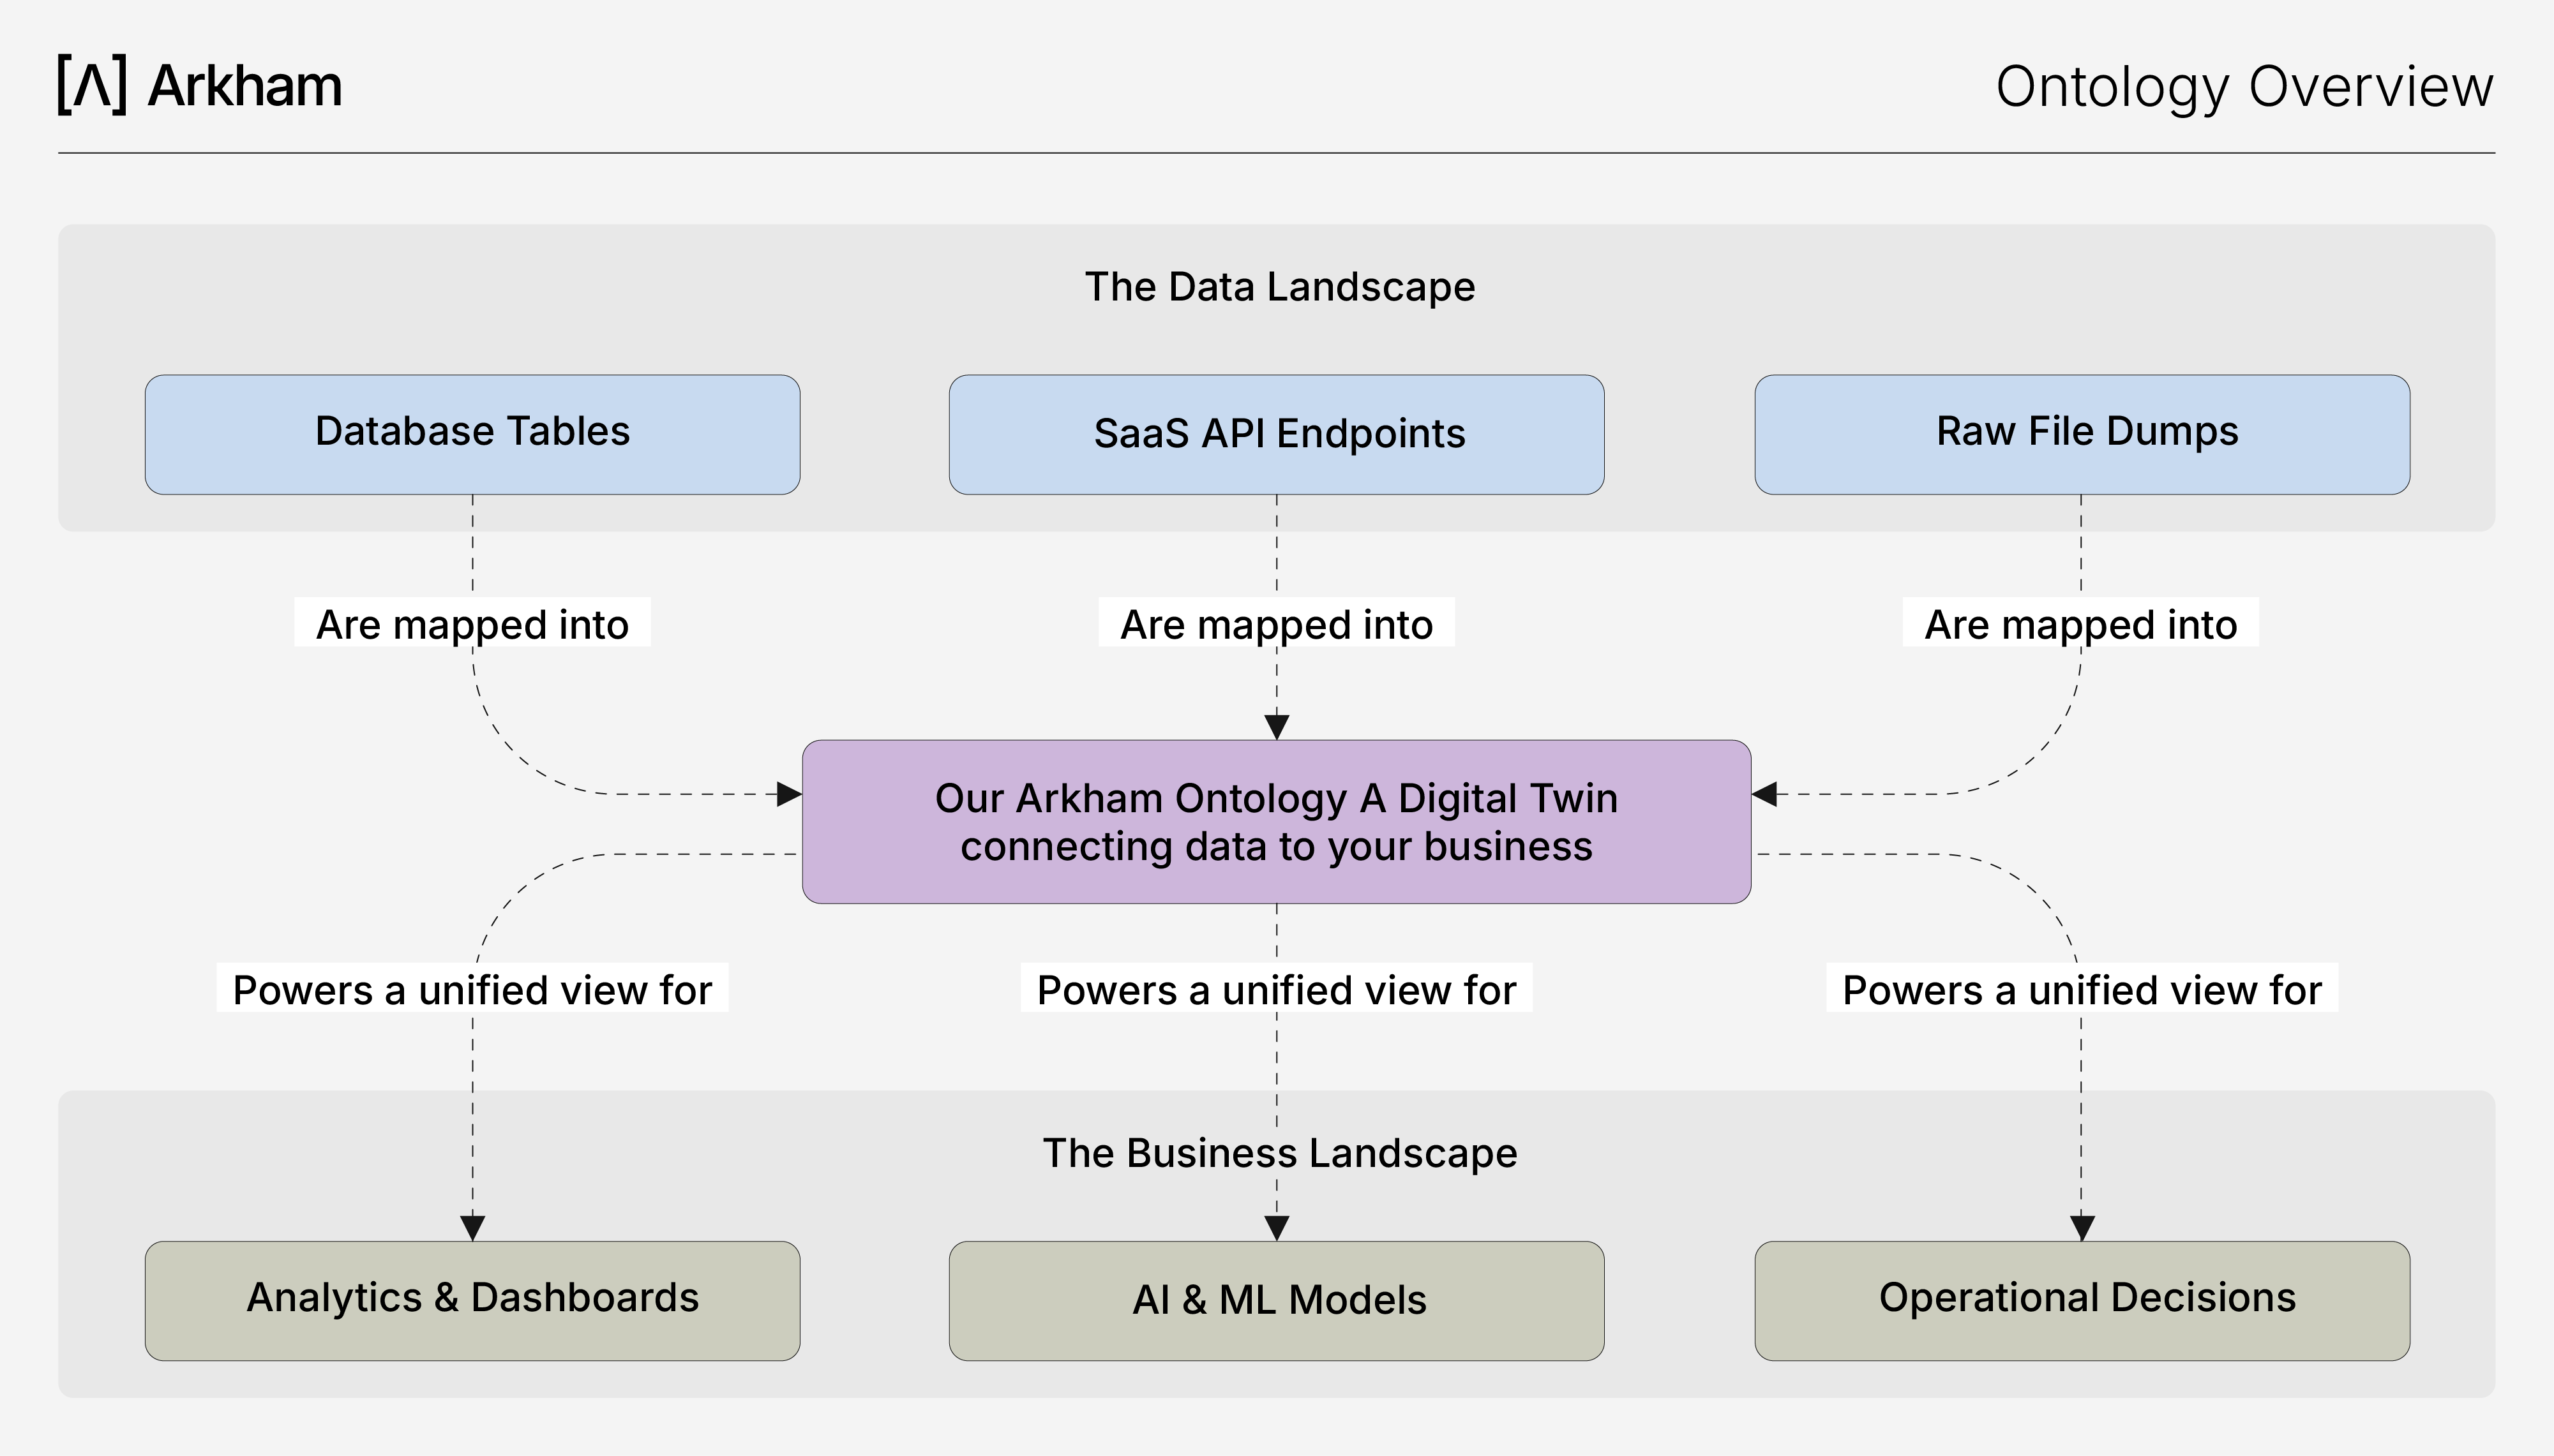Click the Are mapped into label under Database Tables
This screenshot has width=2554, height=1456.
[472, 623]
